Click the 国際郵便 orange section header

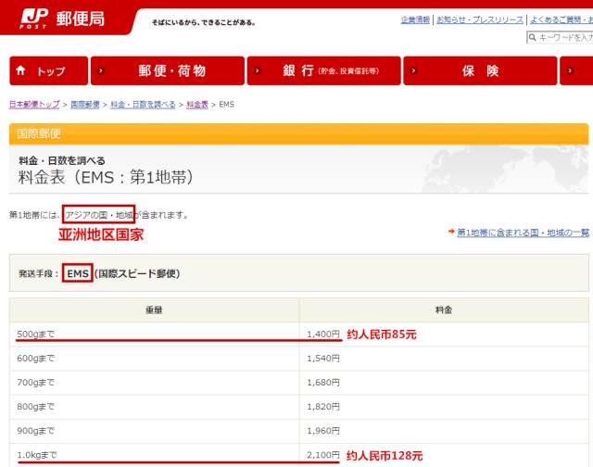point(298,133)
